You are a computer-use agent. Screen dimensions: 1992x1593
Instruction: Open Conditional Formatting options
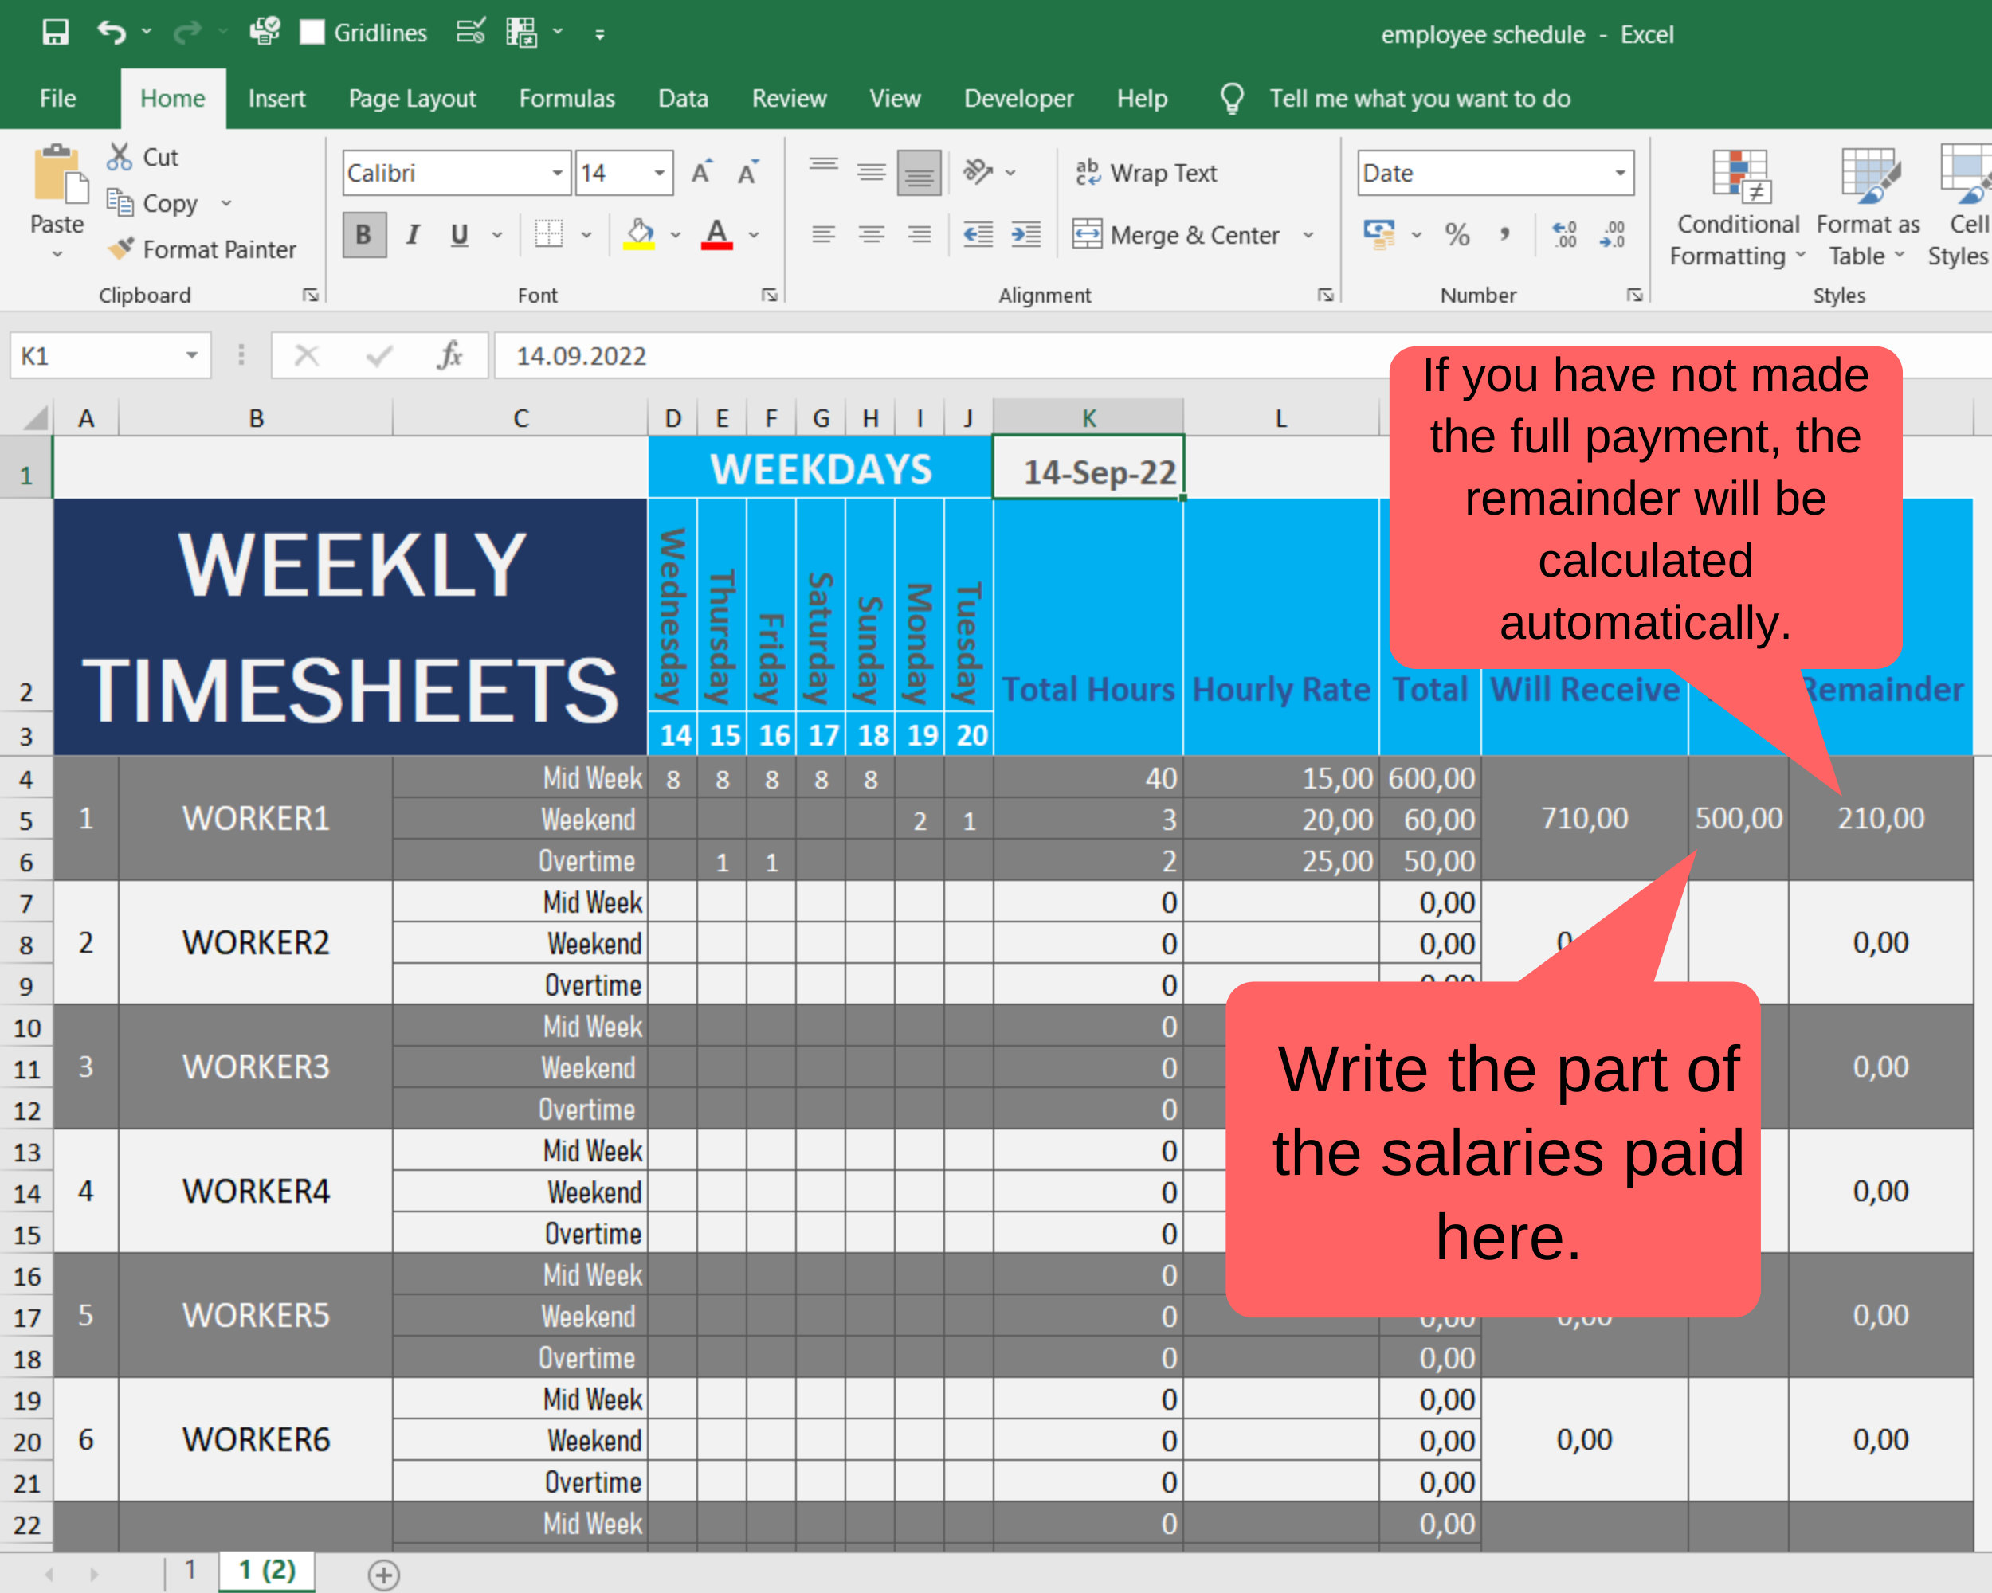1735,205
